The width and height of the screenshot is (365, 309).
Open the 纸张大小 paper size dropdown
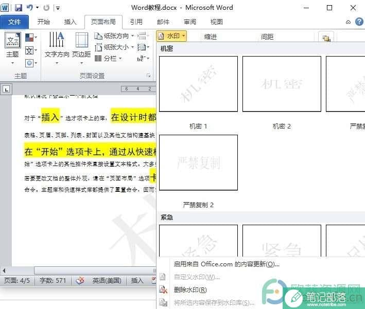(x=114, y=47)
